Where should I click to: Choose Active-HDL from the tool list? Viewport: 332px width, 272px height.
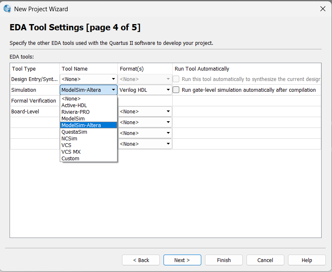coord(88,105)
